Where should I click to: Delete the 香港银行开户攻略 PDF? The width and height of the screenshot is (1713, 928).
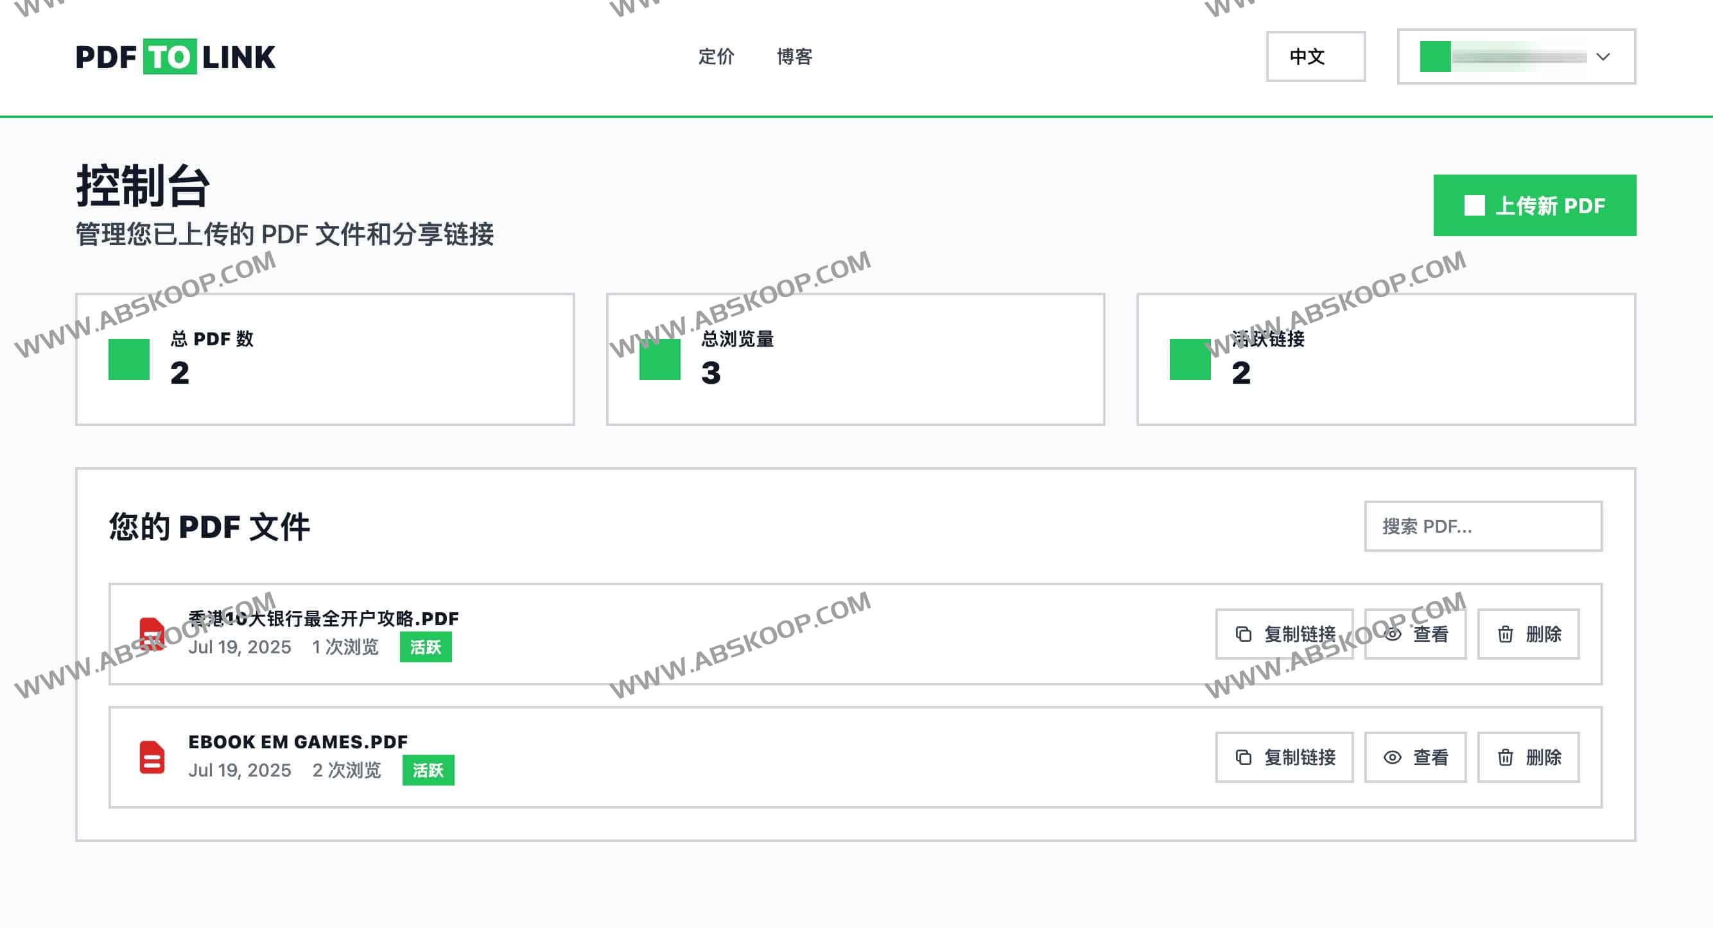click(x=1527, y=634)
